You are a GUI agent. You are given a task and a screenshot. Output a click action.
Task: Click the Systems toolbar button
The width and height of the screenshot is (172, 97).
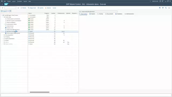coord(41,8)
